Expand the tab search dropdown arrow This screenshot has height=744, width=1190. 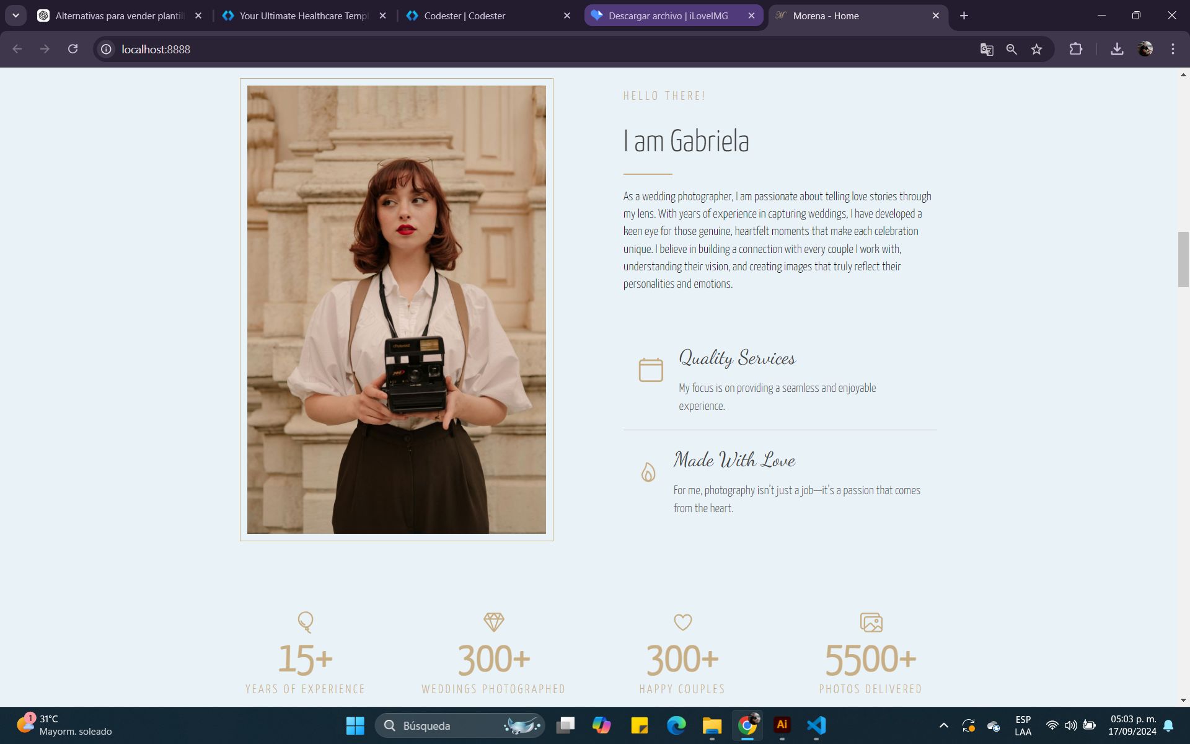pyautogui.click(x=15, y=15)
